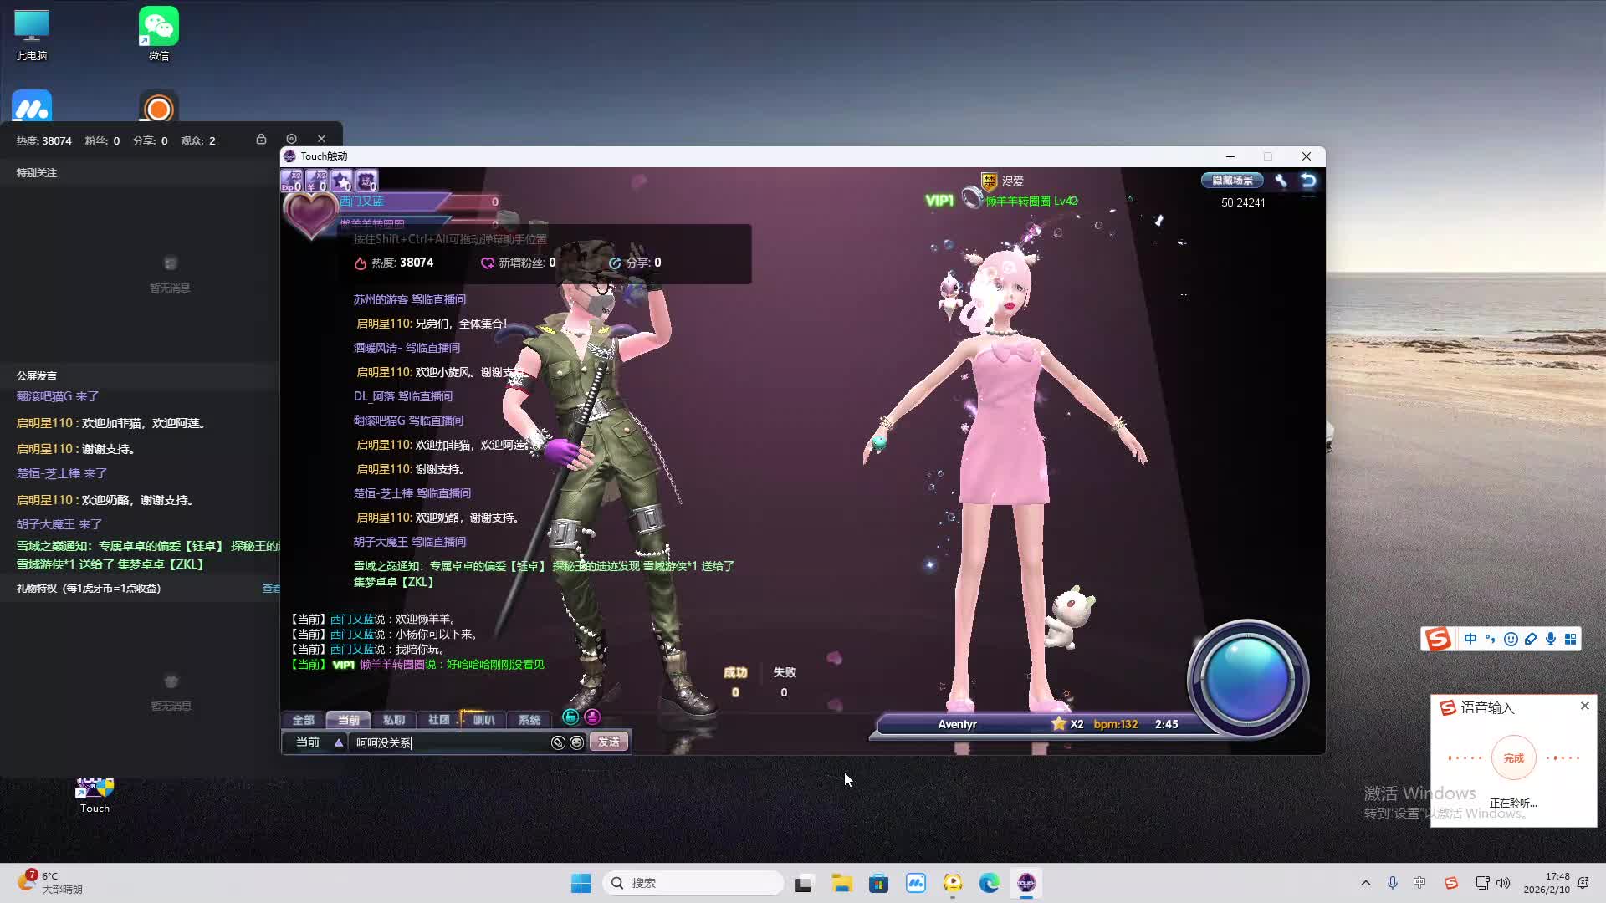Screen dimensions: 1606x903
Task: Open stream panel settings gear
Action: click(x=291, y=140)
